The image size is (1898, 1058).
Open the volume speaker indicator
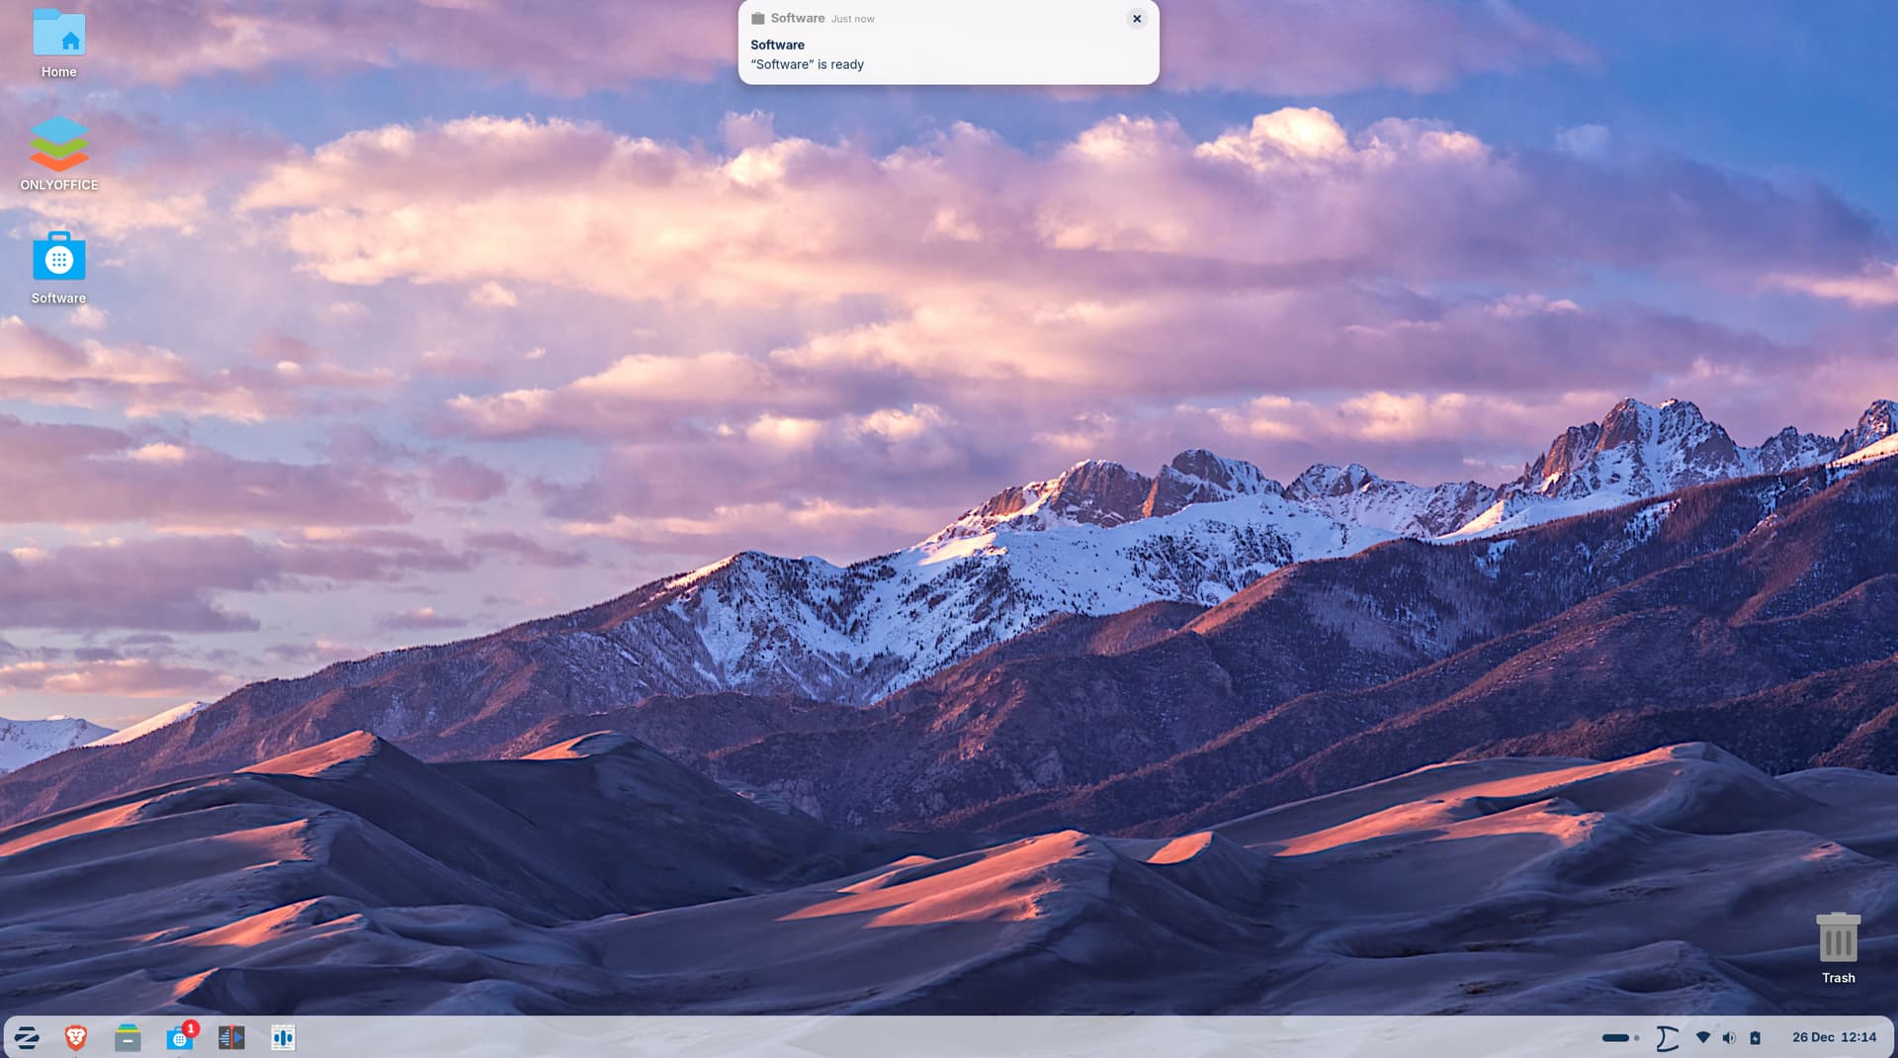pyautogui.click(x=1728, y=1037)
